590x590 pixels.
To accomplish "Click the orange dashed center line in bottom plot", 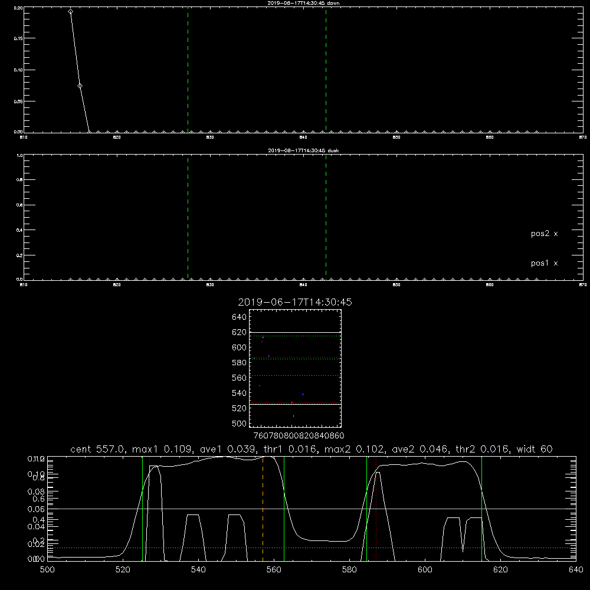I will (x=263, y=509).
